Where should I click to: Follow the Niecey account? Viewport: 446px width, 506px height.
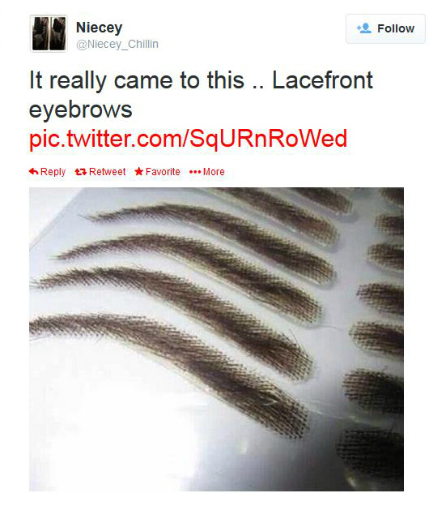385,28
